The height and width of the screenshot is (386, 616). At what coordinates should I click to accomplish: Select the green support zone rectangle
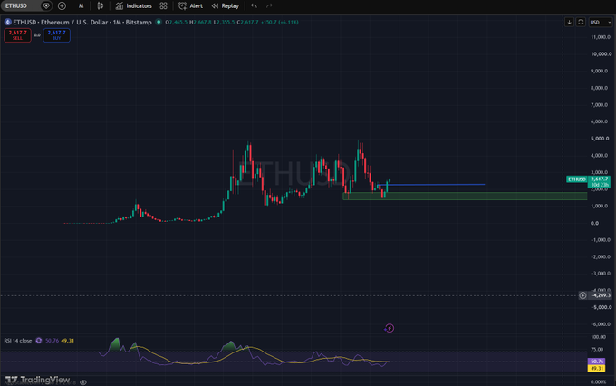tap(465, 196)
